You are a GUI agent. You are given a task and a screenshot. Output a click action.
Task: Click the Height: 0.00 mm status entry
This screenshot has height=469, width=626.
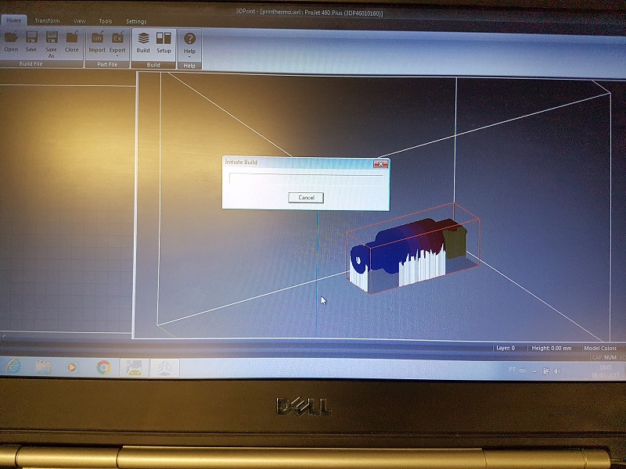point(552,348)
